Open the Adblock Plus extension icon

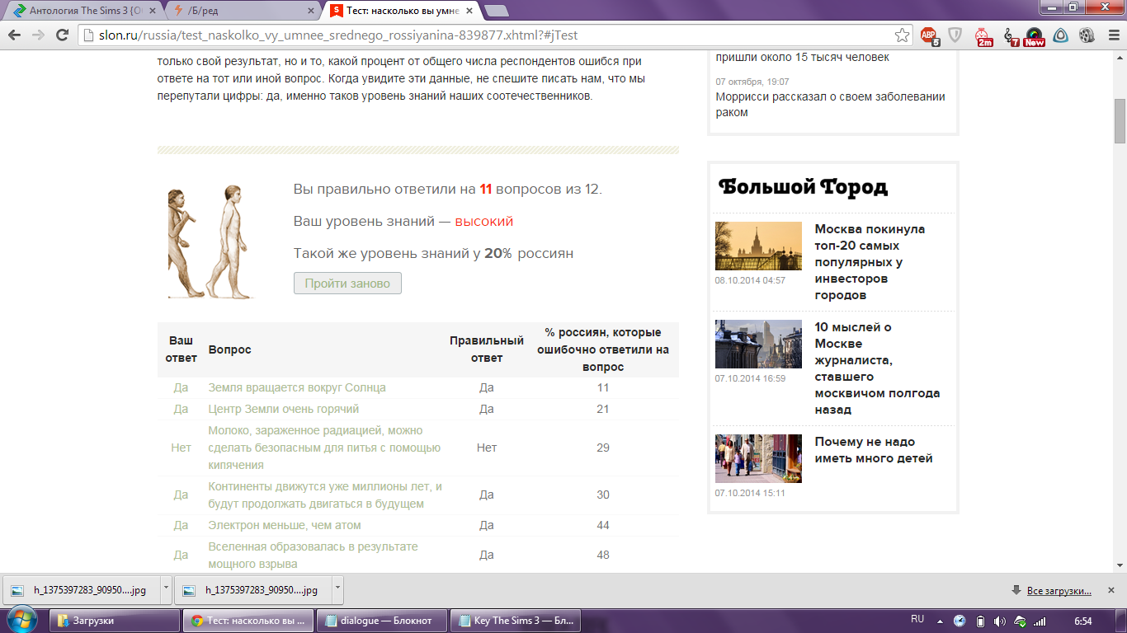click(930, 35)
